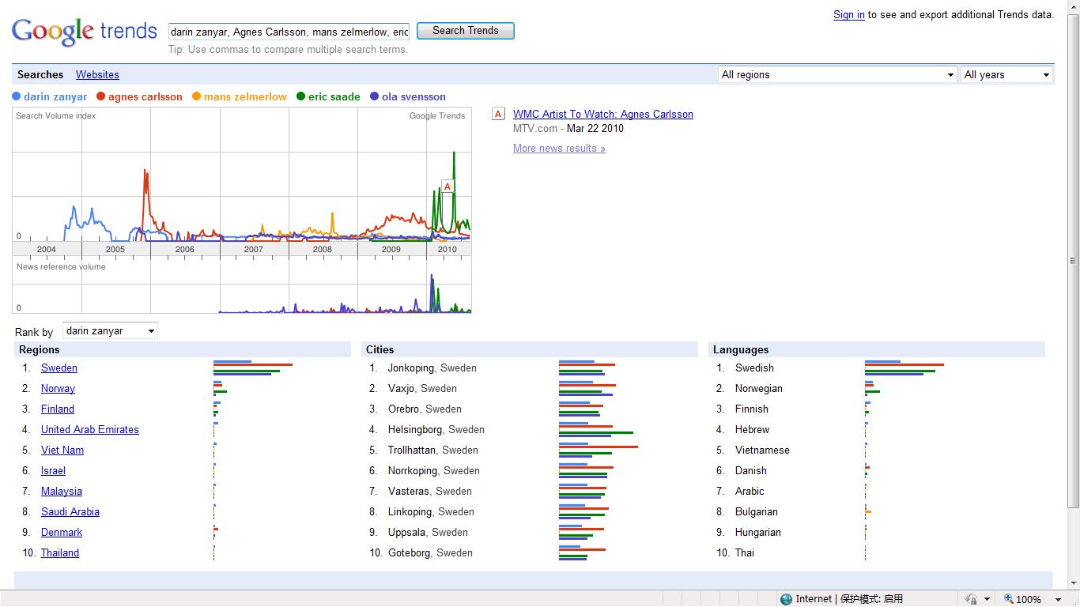Open the Finland region link
Viewport: 1080px width, 607px height.
tap(58, 409)
